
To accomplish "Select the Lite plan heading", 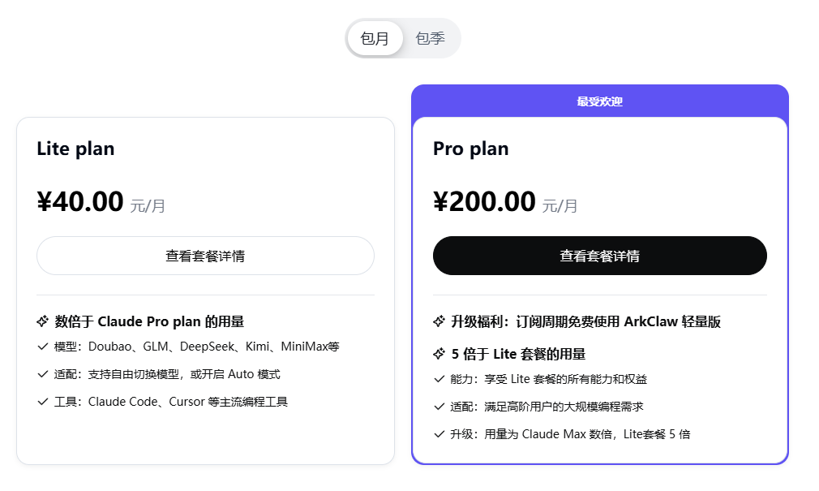I will (75, 149).
